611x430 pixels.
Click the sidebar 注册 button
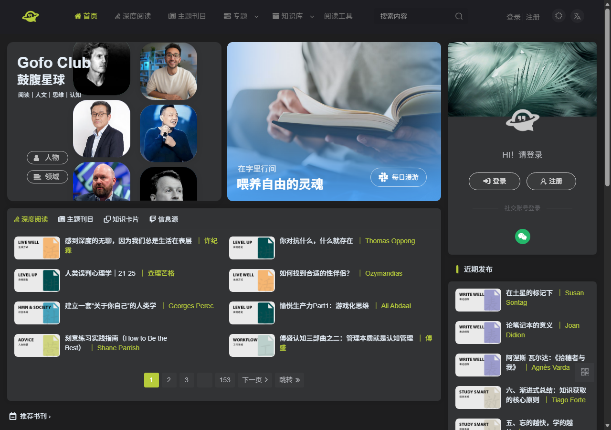pos(551,182)
